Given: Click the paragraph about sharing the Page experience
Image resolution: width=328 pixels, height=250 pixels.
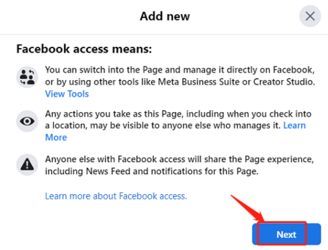Looking at the screenshot, I should [x=179, y=166].
